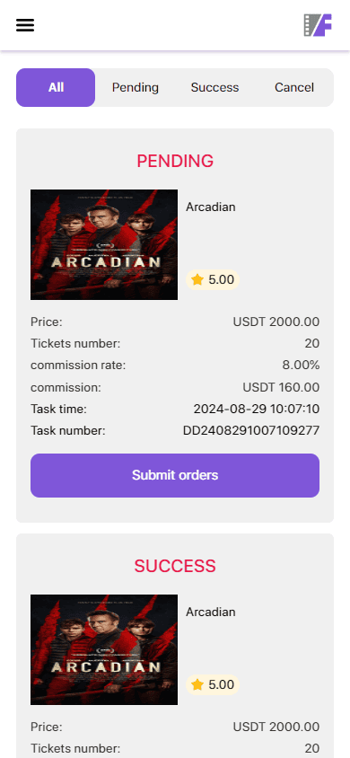Switch to the Success tab
This screenshot has width=350, height=758.
[x=214, y=87]
